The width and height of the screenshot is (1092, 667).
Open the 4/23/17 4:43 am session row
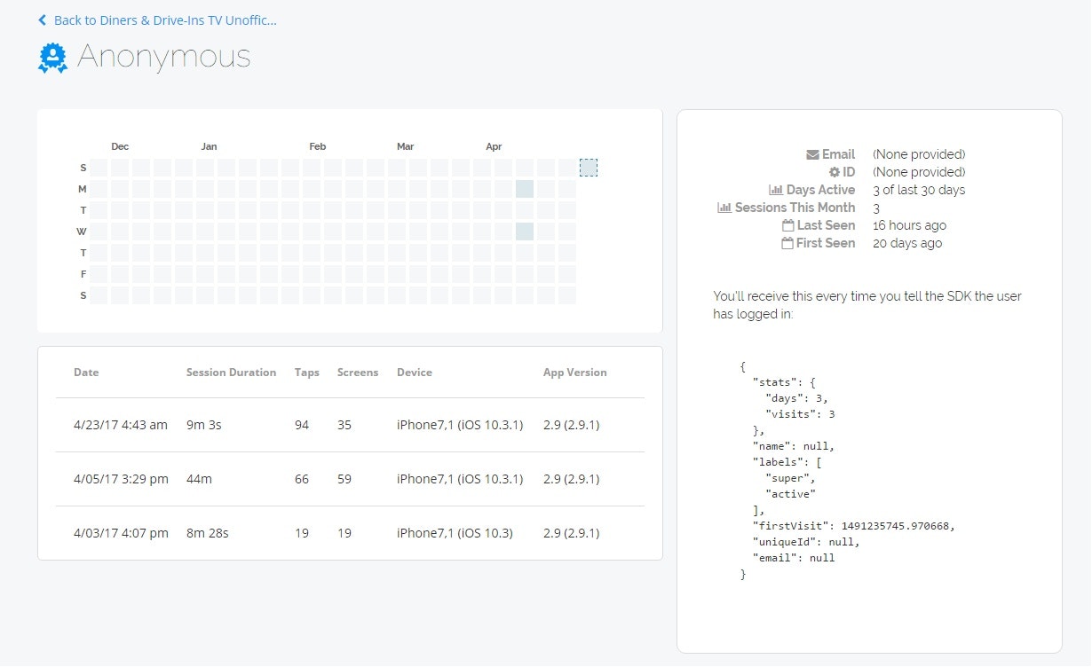click(x=350, y=425)
